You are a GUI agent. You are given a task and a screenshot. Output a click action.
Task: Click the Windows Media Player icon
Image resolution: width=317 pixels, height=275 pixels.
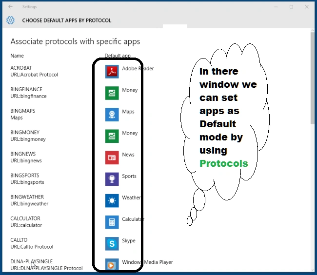[112, 264]
